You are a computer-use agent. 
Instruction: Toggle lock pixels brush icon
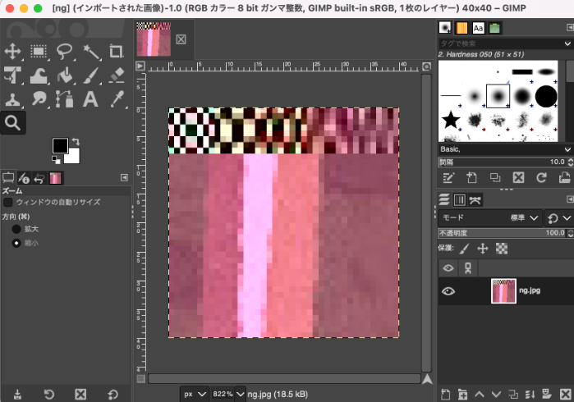pos(464,249)
